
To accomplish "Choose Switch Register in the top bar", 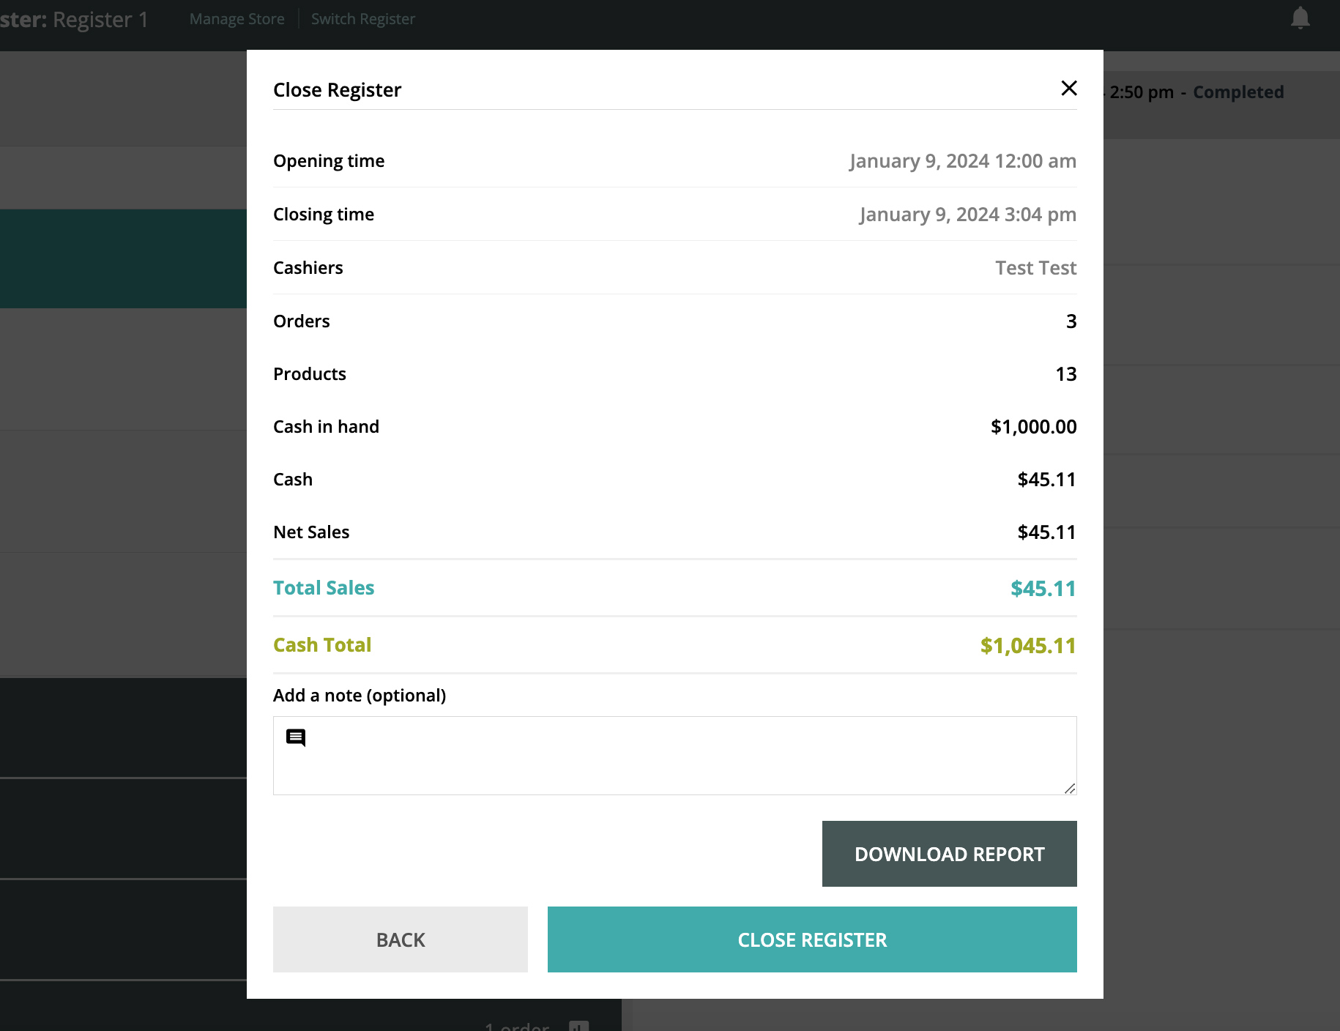I will (362, 19).
